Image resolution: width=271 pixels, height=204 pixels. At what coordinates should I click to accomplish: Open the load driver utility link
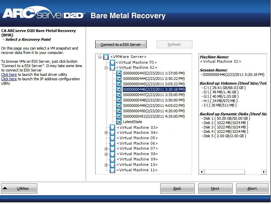click(x=9, y=75)
